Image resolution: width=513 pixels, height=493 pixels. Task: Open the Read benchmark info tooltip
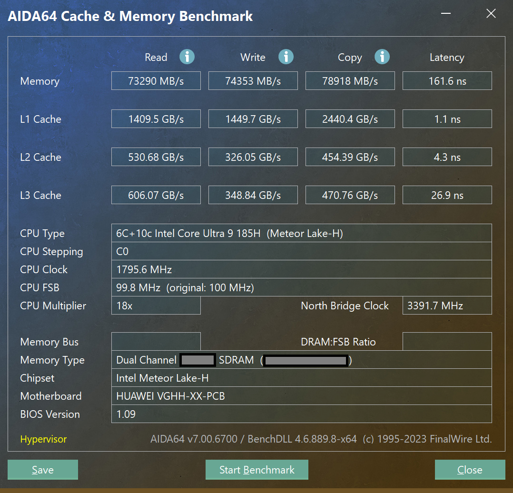[187, 57]
